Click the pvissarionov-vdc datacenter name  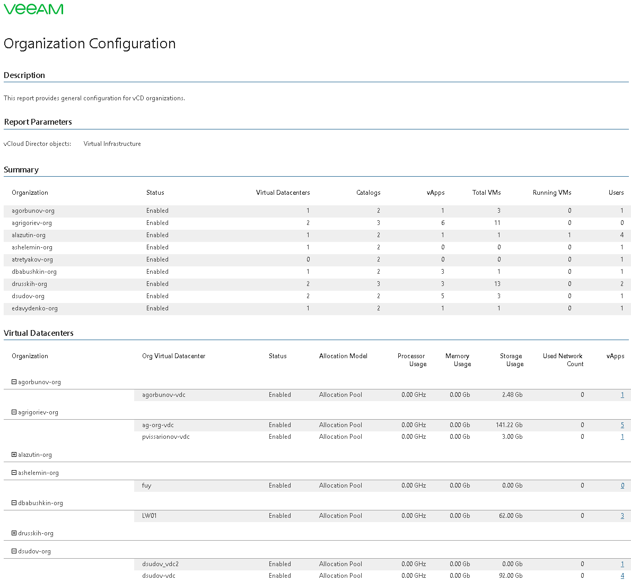tap(166, 437)
